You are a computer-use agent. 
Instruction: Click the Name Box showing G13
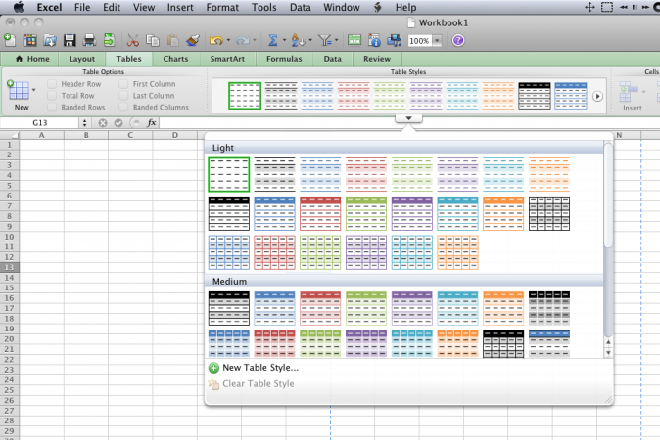point(40,123)
